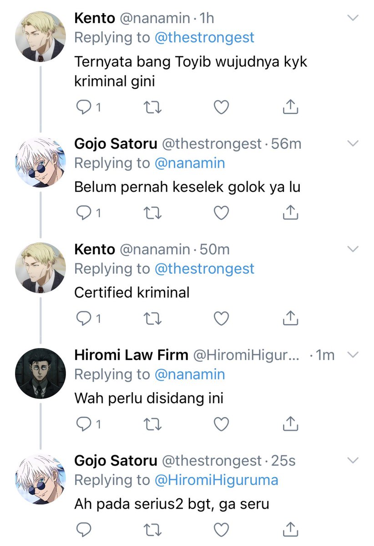The width and height of the screenshot is (374, 546).
Task: Open @nanamin link in Hiromi's reply
Action: 190,374
